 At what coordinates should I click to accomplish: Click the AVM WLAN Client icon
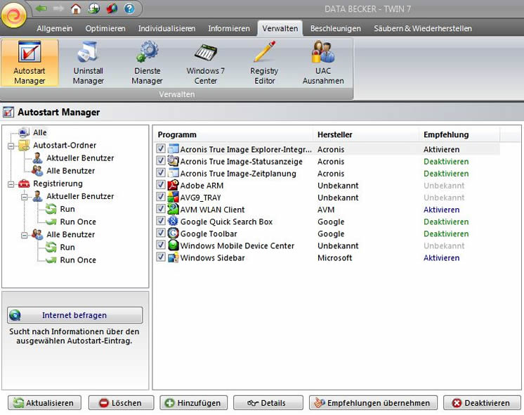click(x=173, y=210)
